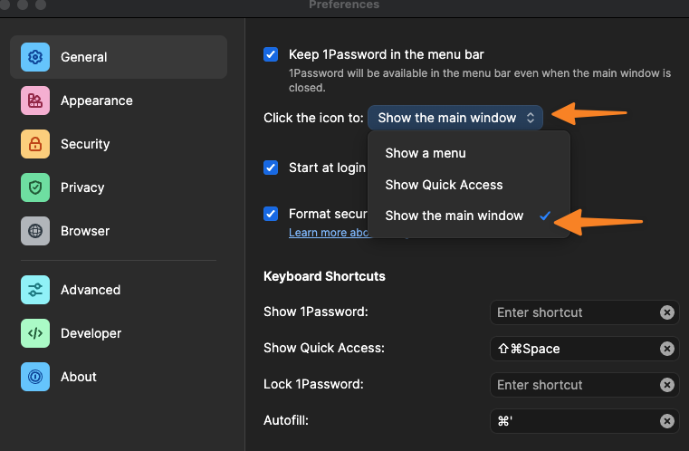Screen dimensions: 689x451
Task: Click the Show 1Password shortcut input
Action: (x=584, y=312)
